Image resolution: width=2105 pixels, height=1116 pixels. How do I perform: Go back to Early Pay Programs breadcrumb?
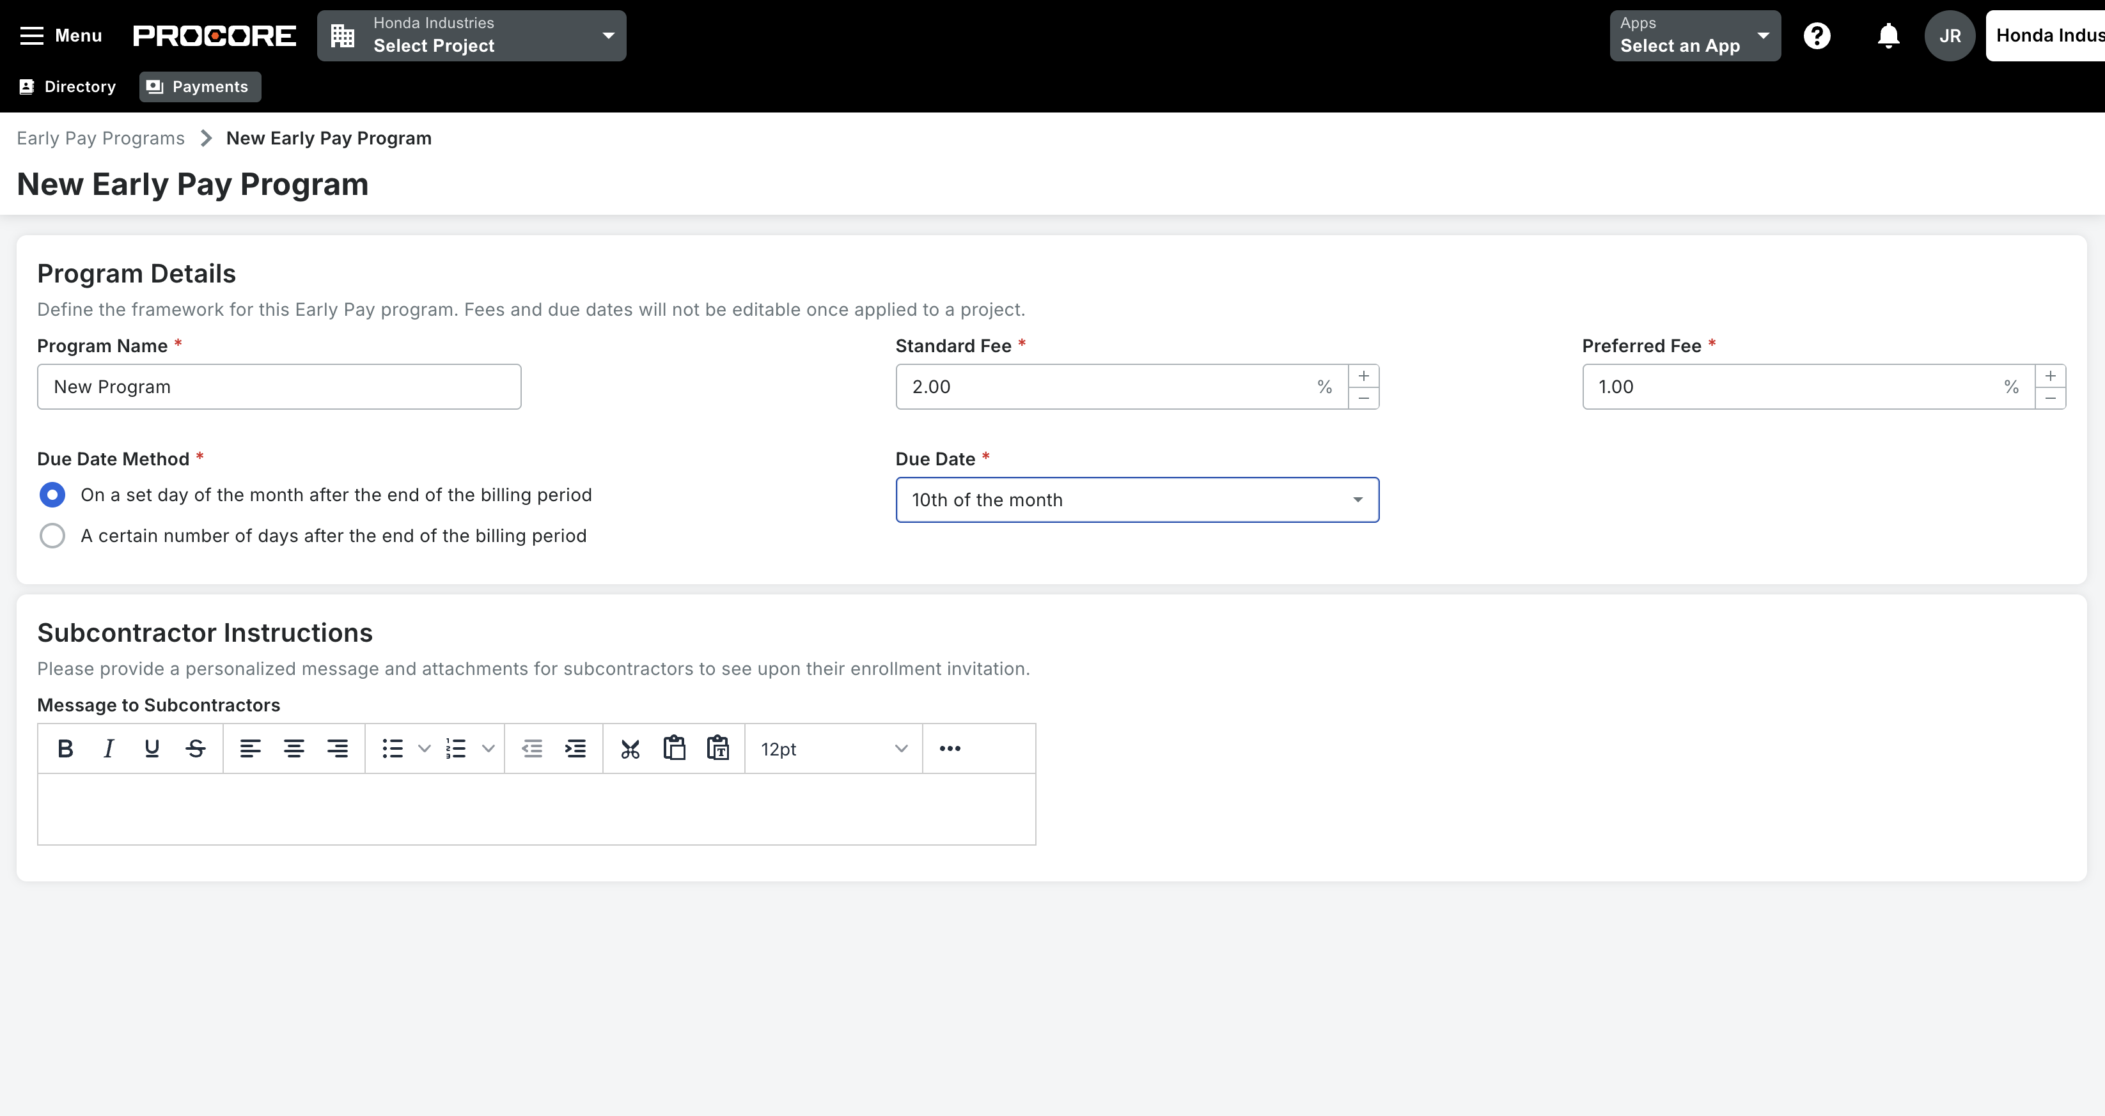tap(100, 138)
